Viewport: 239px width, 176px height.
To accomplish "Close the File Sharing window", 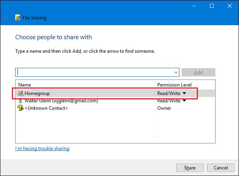I will click(230, 6).
